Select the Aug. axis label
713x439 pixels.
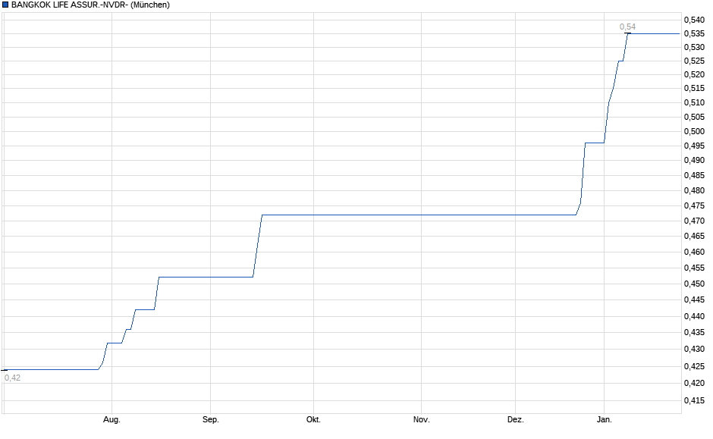[111, 418]
